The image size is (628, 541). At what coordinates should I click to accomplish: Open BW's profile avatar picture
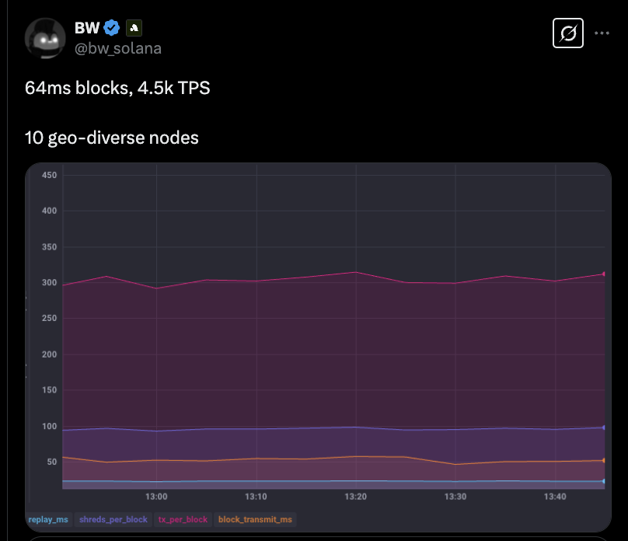(x=45, y=37)
